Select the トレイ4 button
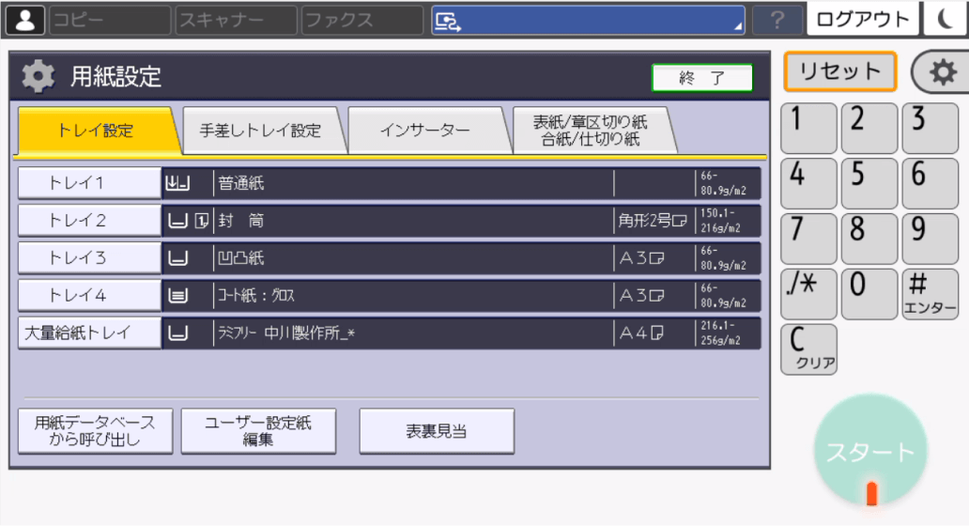 pyautogui.click(x=89, y=296)
